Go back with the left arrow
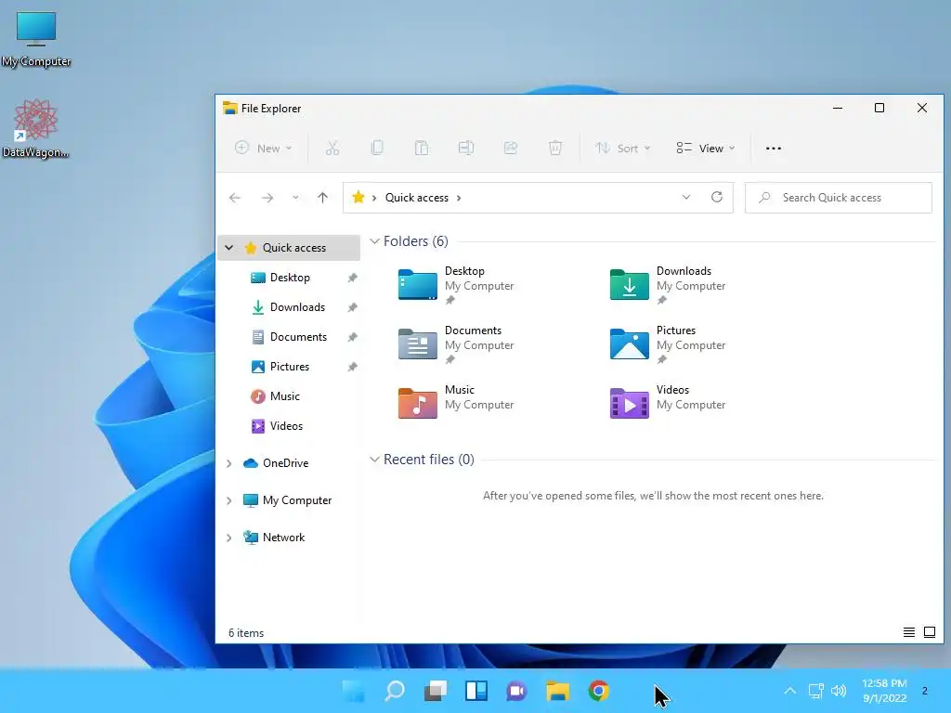 [x=235, y=198]
